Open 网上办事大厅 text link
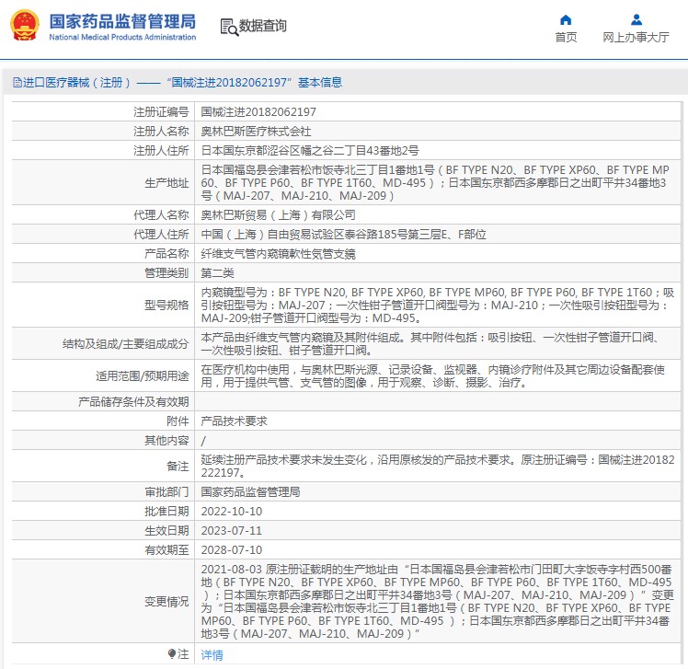Screen dimensions: 688x669 point(636,38)
